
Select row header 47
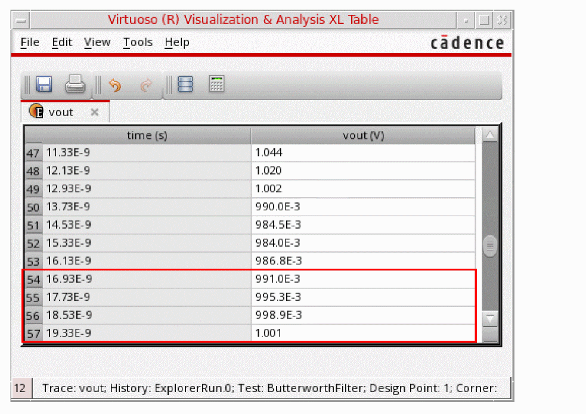tap(33, 153)
